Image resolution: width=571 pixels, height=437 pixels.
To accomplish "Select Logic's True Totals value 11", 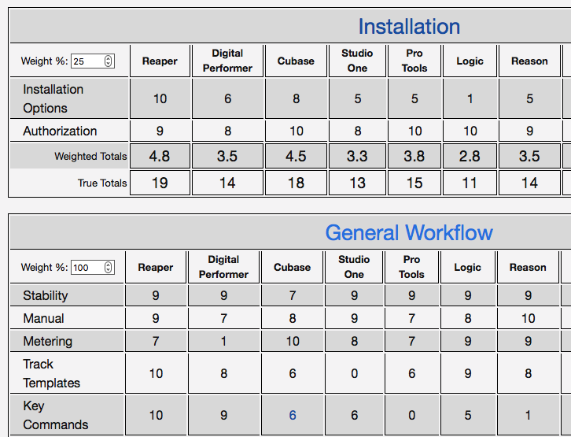I will click(470, 183).
